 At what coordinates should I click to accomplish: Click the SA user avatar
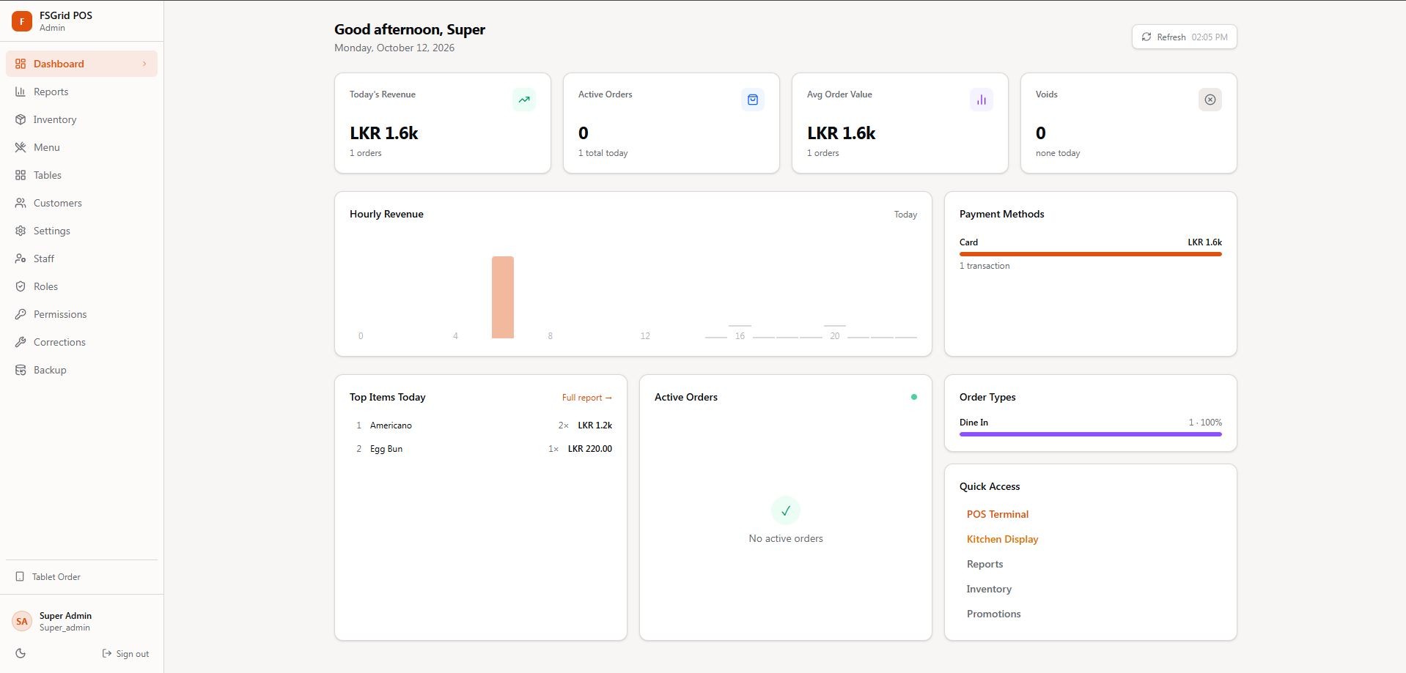(x=22, y=621)
